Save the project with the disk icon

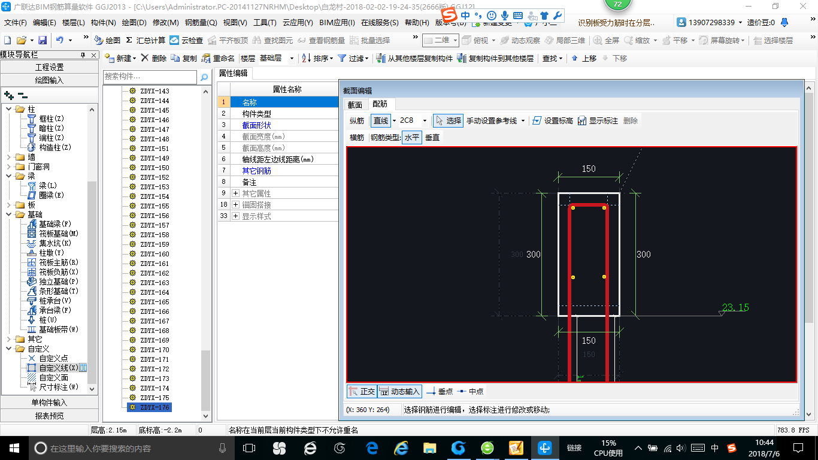[x=43, y=40]
